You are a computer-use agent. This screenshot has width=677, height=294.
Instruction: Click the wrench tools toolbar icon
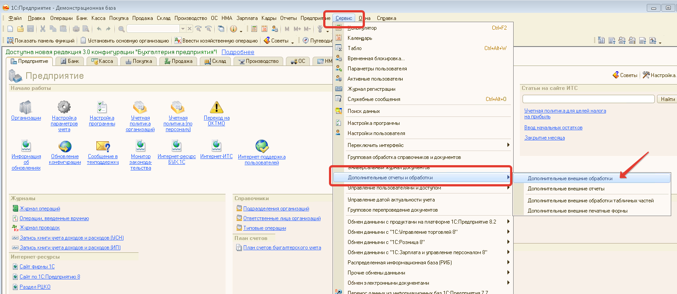[321, 29]
